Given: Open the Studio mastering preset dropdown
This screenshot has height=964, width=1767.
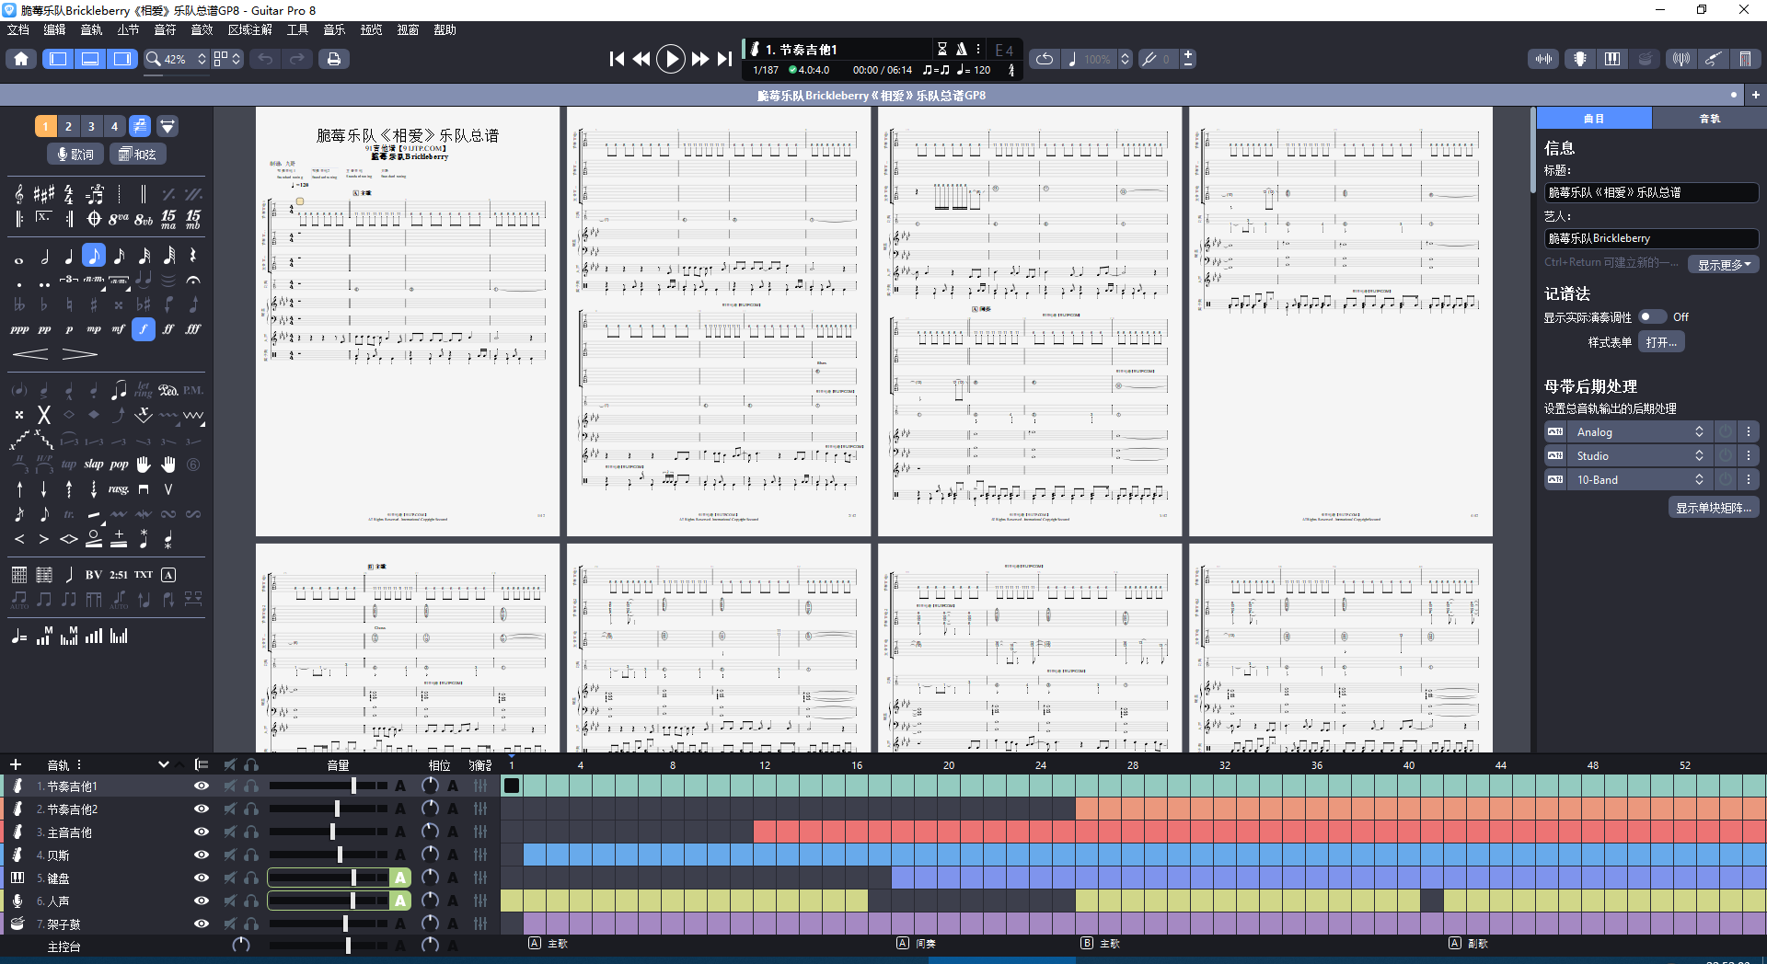Looking at the screenshot, I should tap(1639, 455).
